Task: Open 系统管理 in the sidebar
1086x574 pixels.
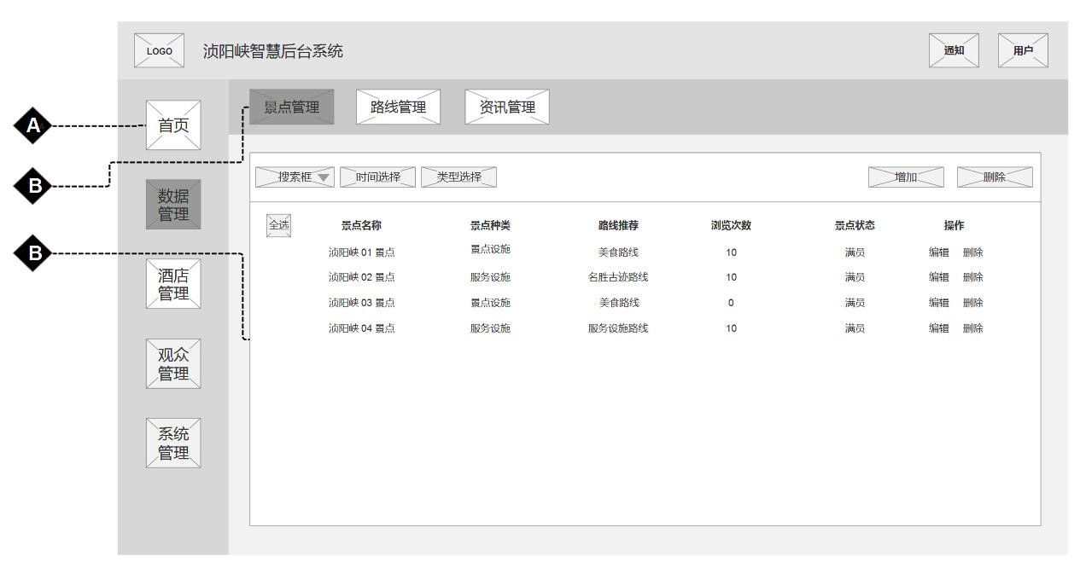Action: click(x=173, y=444)
